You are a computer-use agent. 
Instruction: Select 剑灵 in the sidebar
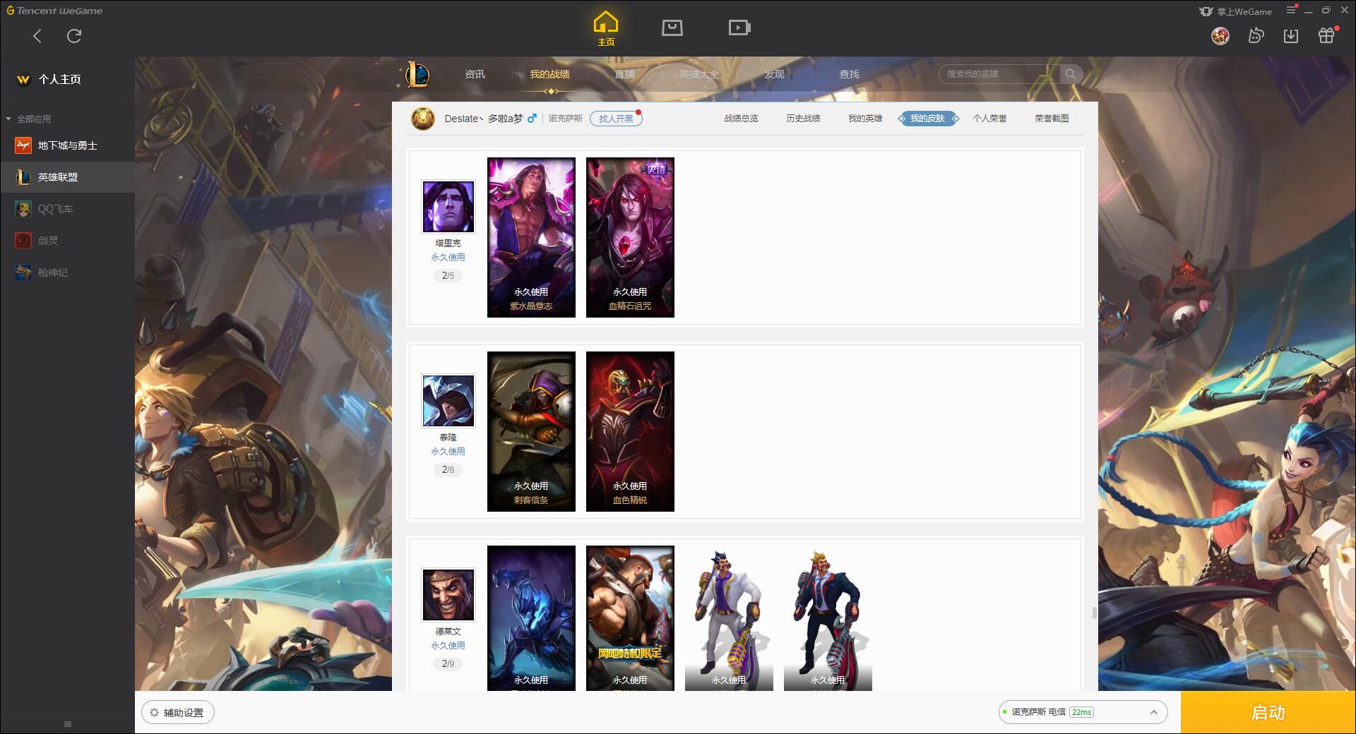tap(67, 241)
